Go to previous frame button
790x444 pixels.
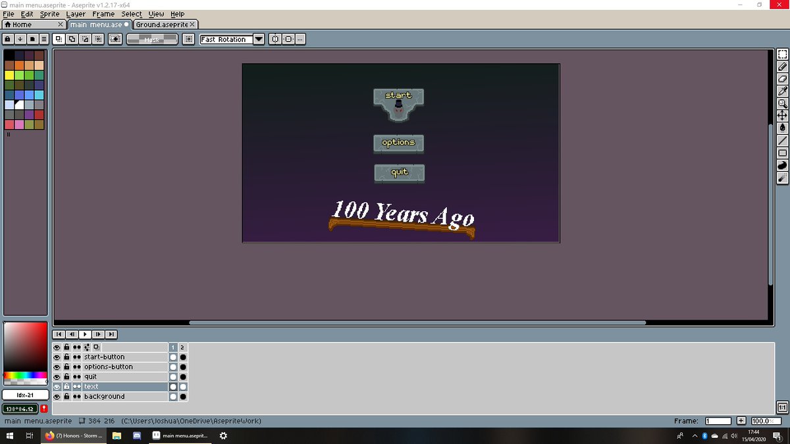pos(72,334)
